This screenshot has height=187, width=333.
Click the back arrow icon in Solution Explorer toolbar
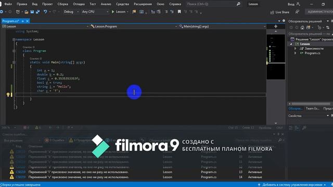click(x=291, y=28)
